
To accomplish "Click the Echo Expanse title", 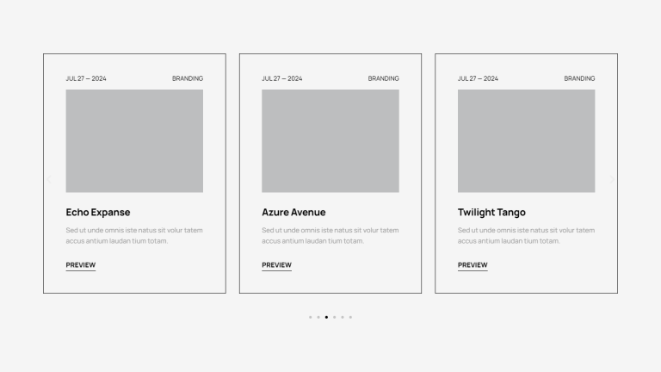I will (x=98, y=212).
